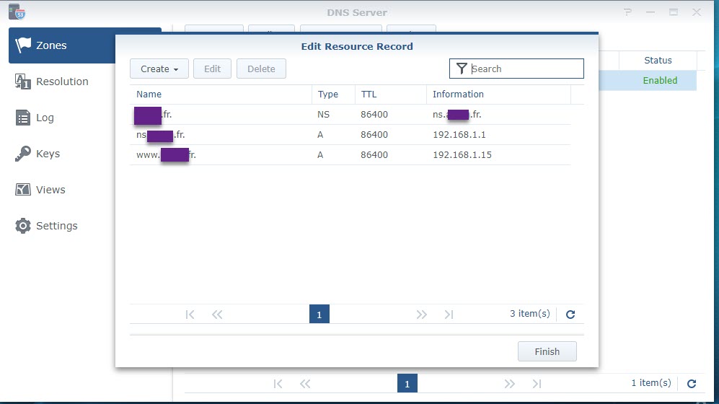Click the Edit button in dialog

pos(212,69)
